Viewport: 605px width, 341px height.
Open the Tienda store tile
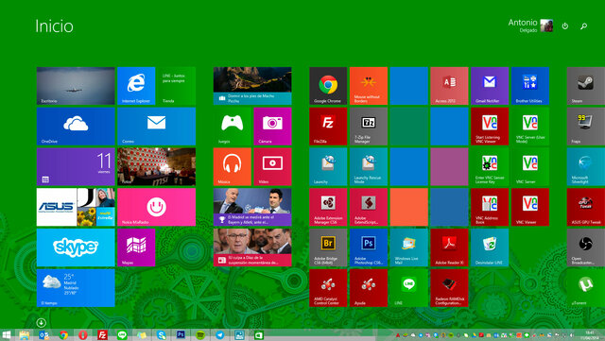click(x=177, y=86)
